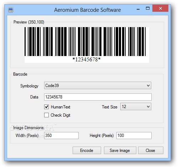This screenshot has height=168, width=178.
Task: Click the *12345678* barcode text
Action: point(87,60)
